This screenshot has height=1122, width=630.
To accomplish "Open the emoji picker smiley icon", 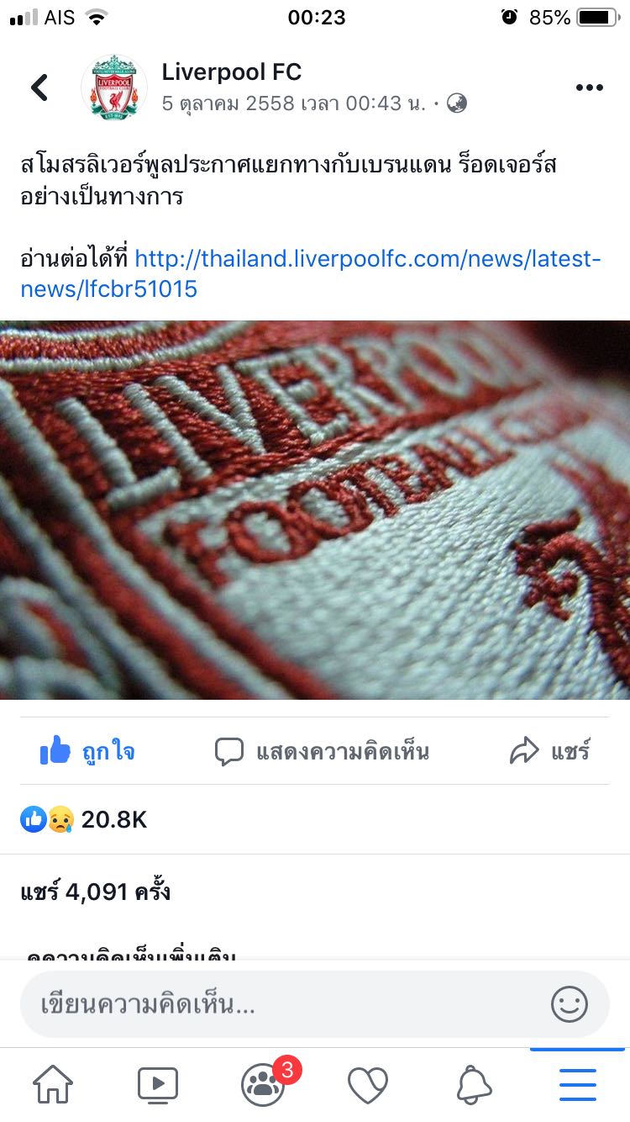I will click(x=570, y=1003).
